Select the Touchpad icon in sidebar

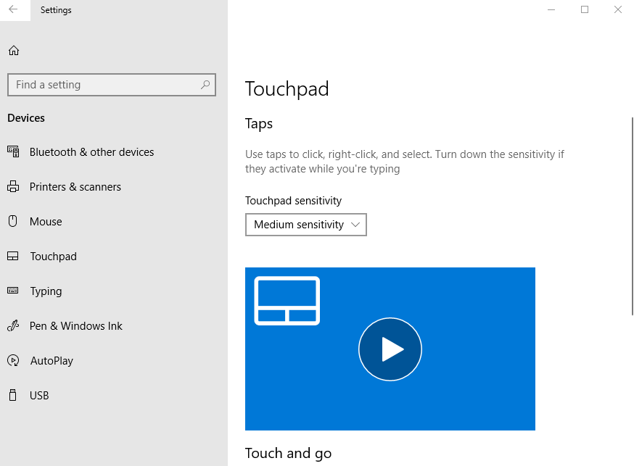click(x=13, y=256)
